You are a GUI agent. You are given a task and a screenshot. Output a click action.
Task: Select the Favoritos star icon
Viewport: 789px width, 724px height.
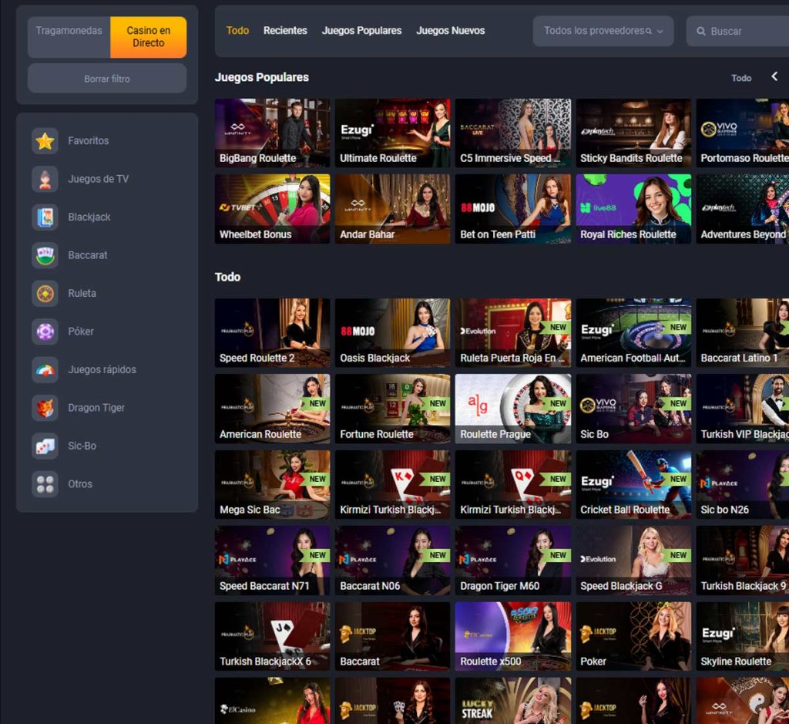(x=45, y=140)
